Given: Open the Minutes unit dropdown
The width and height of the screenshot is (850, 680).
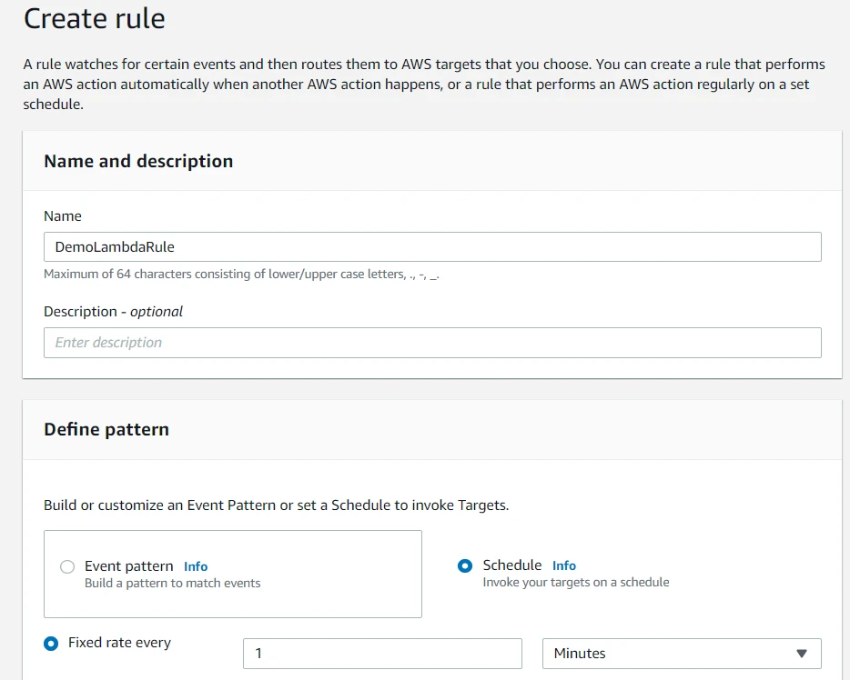Looking at the screenshot, I should pyautogui.click(x=681, y=654).
